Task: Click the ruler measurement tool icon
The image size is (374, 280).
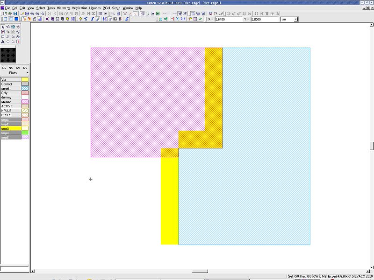Action: pos(136,14)
